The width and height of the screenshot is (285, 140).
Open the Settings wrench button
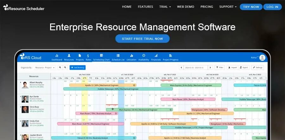tap(257, 67)
